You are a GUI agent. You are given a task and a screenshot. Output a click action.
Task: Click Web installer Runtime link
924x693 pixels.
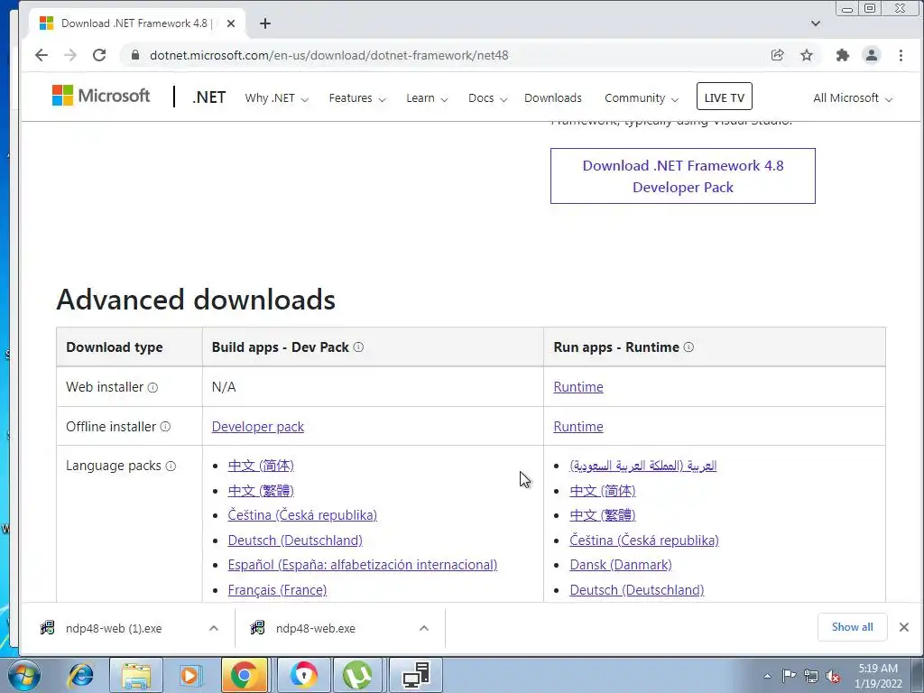point(578,387)
